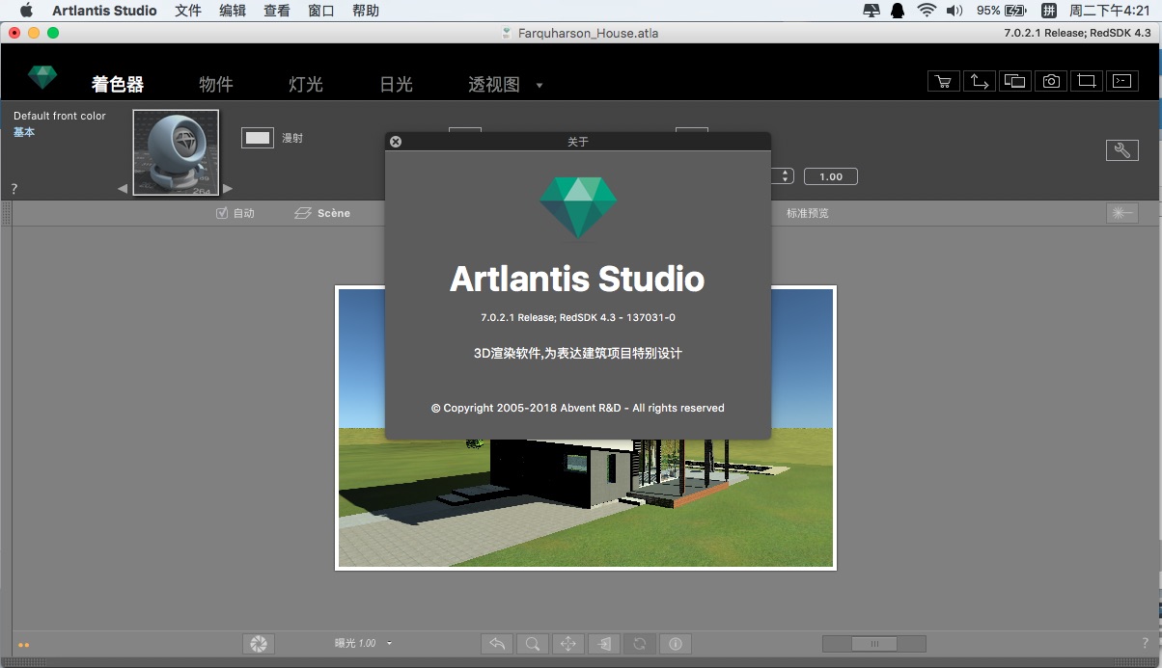Click the question mark below Default front color
Viewport: 1162px width, 668px height.
[14, 189]
